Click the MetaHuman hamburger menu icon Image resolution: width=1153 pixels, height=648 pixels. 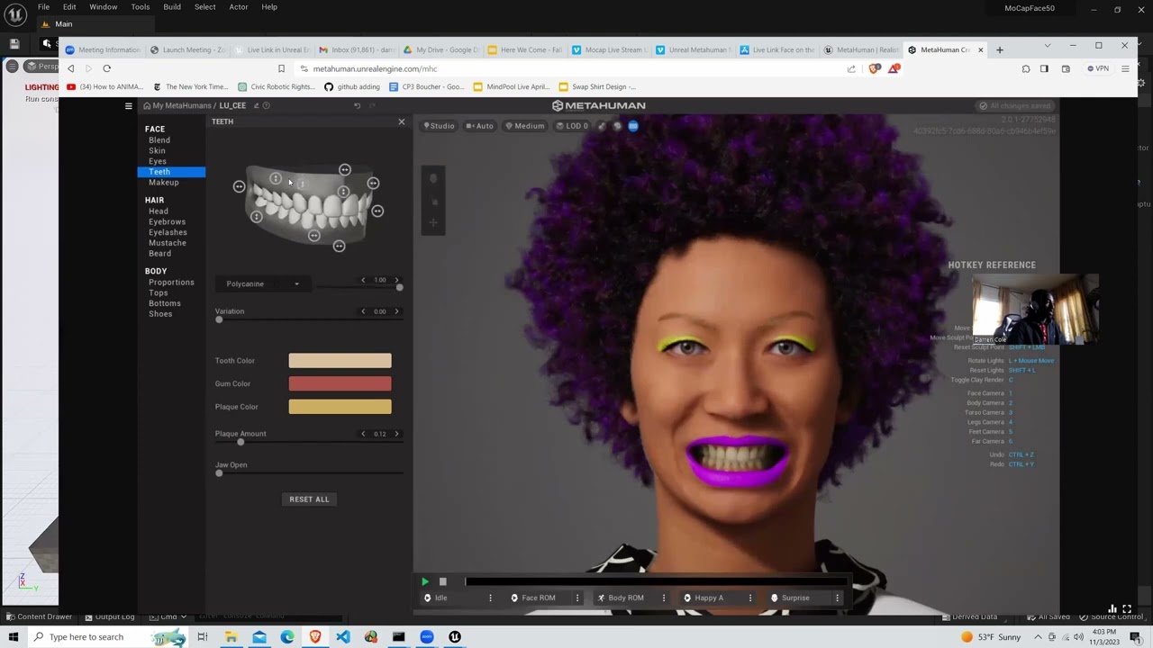point(128,105)
